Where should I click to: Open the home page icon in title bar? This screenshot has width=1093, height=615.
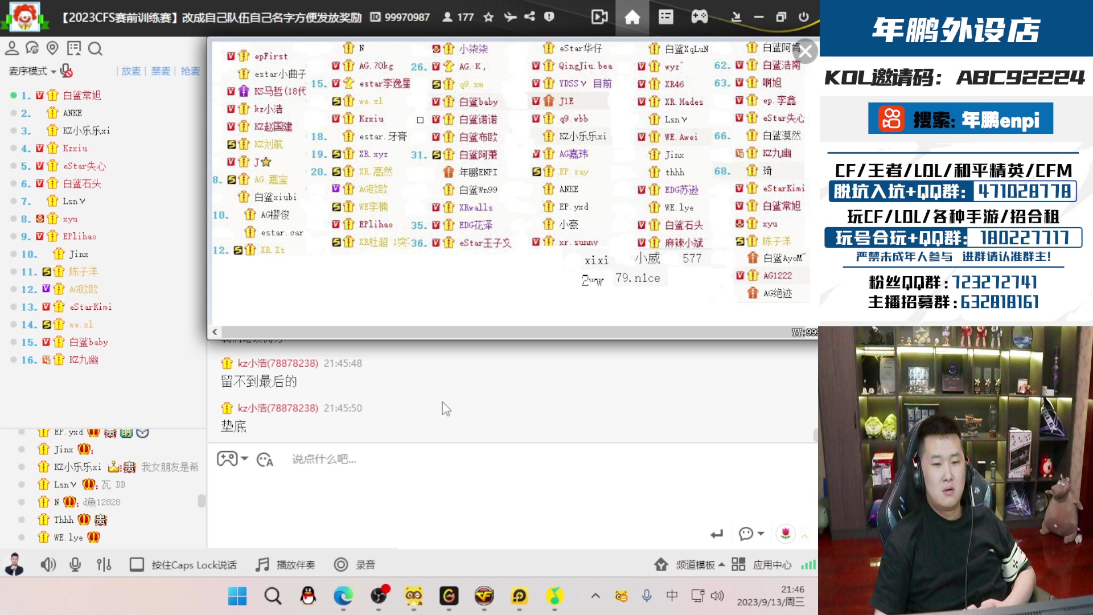coord(632,17)
